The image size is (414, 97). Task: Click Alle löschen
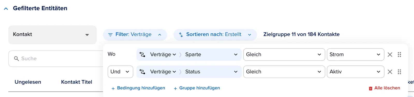tap(385, 88)
